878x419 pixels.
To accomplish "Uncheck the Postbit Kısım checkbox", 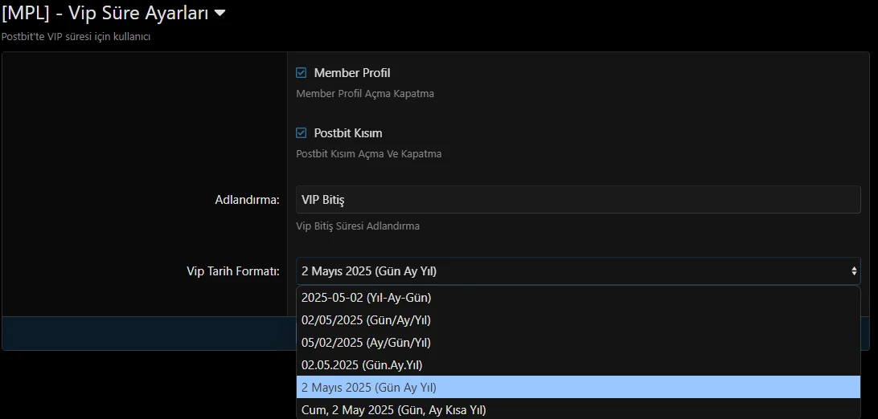I will coord(302,133).
